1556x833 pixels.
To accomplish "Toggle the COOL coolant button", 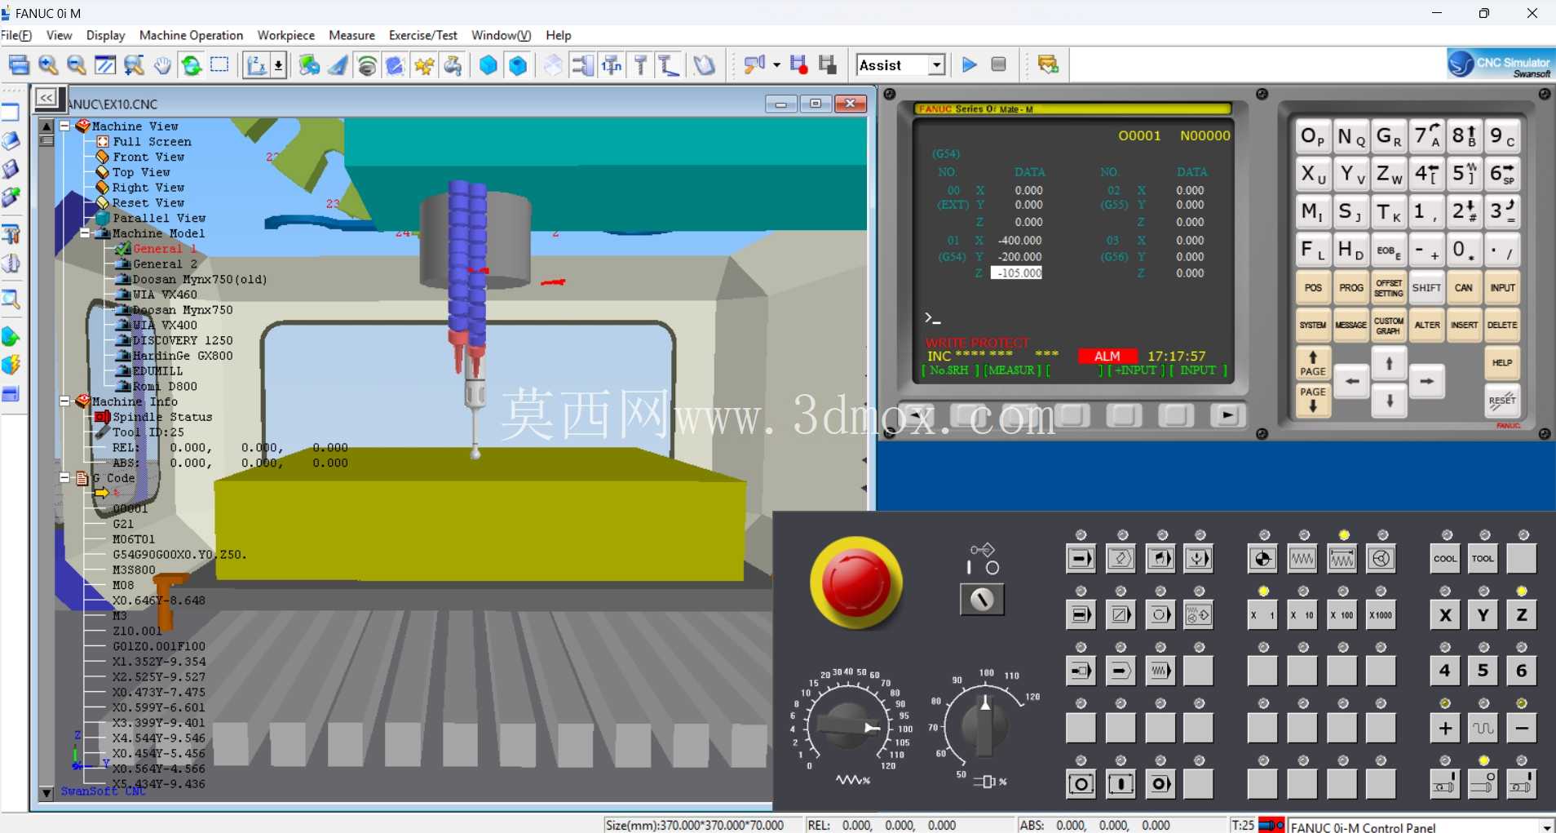I will (x=1445, y=559).
